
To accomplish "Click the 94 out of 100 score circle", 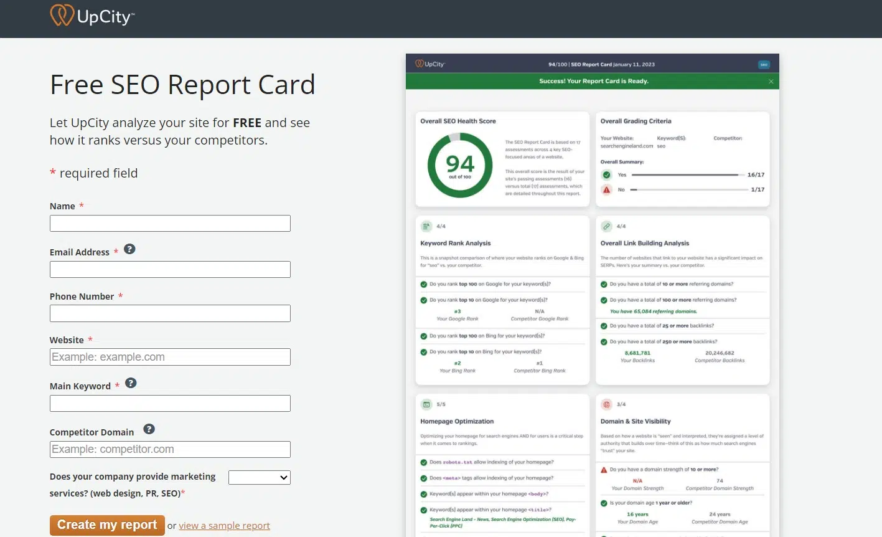I will (460, 165).
